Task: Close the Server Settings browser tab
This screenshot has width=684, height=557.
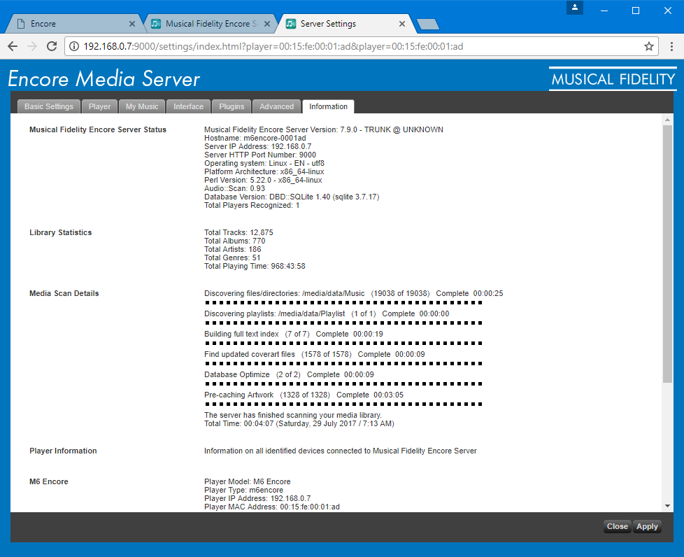Action: click(401, 24)
